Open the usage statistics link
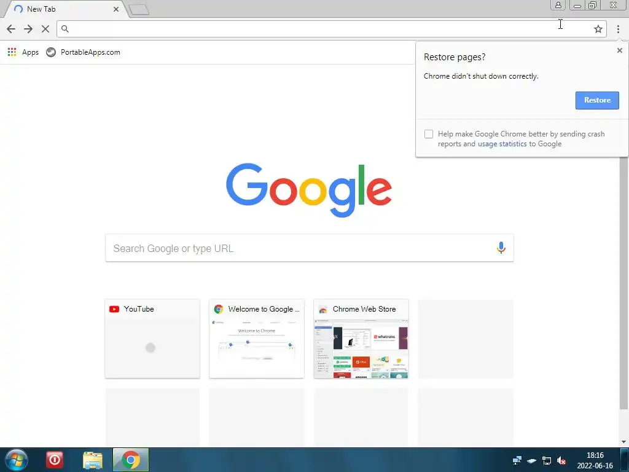Screen dimensions: 629x472 point(502,144)
